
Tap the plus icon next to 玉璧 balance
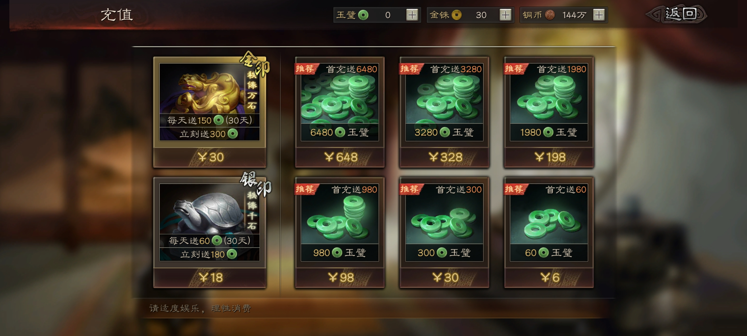coord(412,15)
